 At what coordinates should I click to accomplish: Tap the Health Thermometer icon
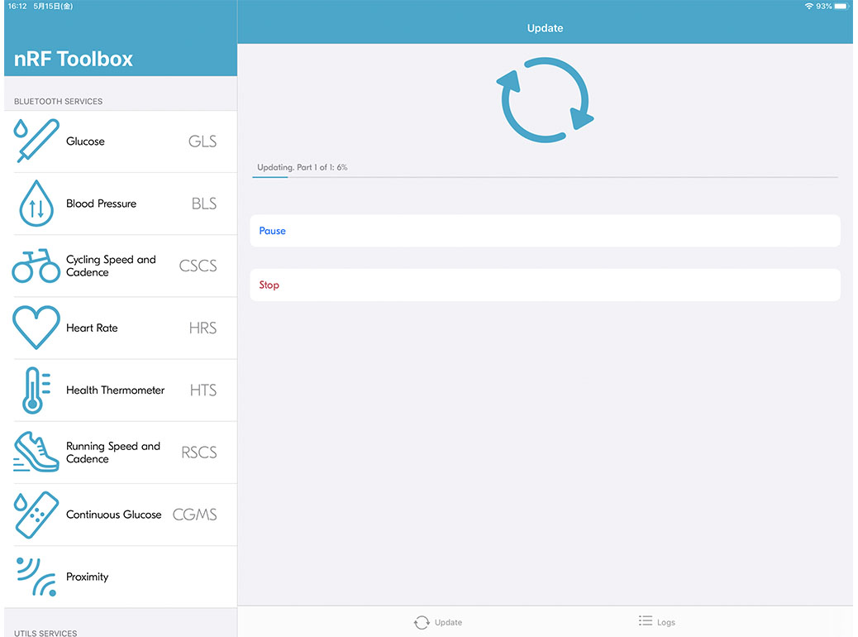(36, 390)
